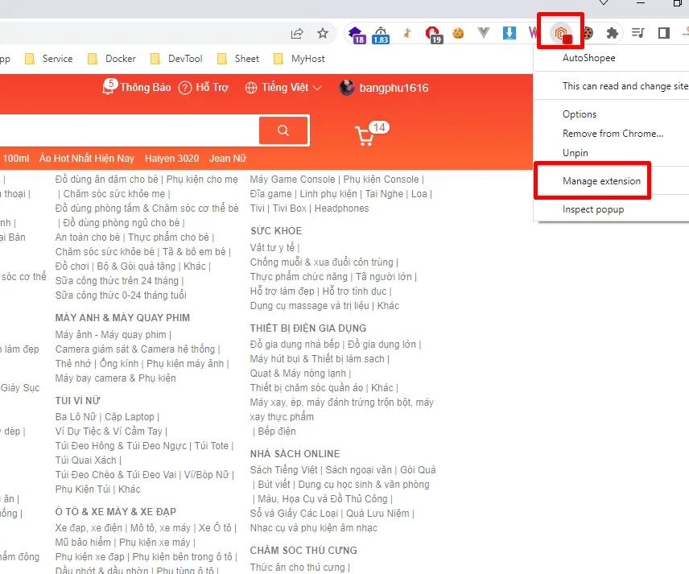Open the extension with purple 18 badge

[357, 35]
